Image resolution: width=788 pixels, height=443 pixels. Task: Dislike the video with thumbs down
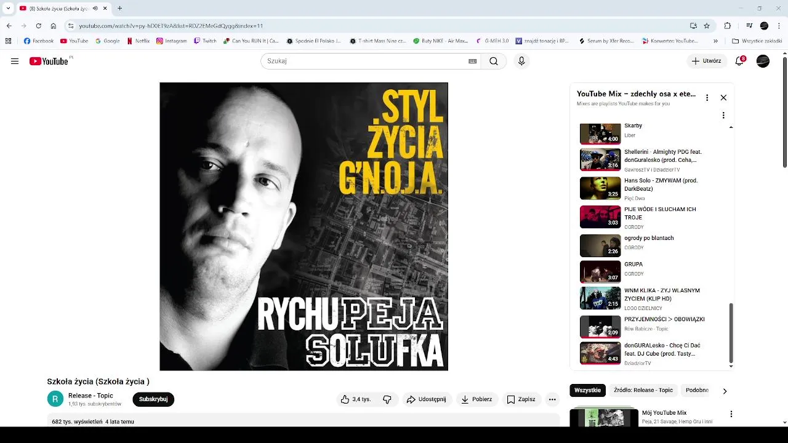387,399
